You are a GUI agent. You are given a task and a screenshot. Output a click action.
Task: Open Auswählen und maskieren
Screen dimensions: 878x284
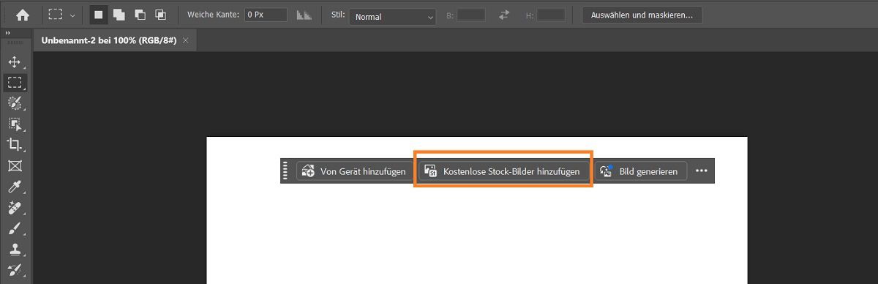tap(642, 15)
